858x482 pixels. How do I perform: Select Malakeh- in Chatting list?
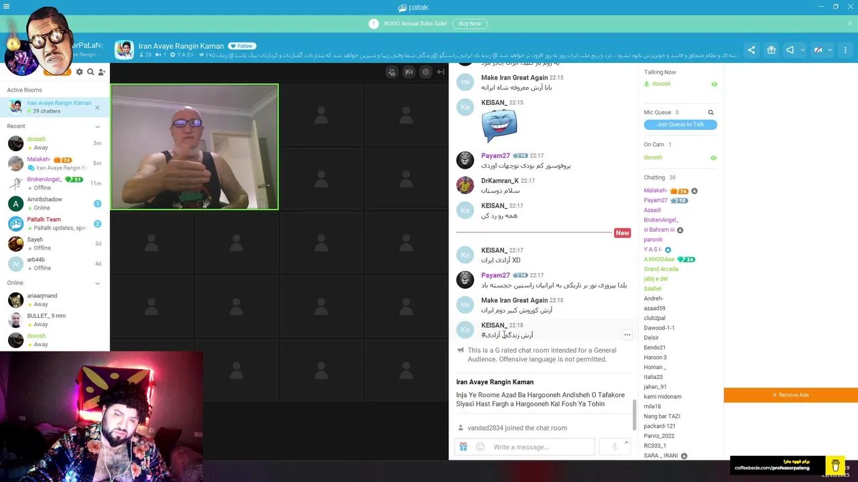656,191
